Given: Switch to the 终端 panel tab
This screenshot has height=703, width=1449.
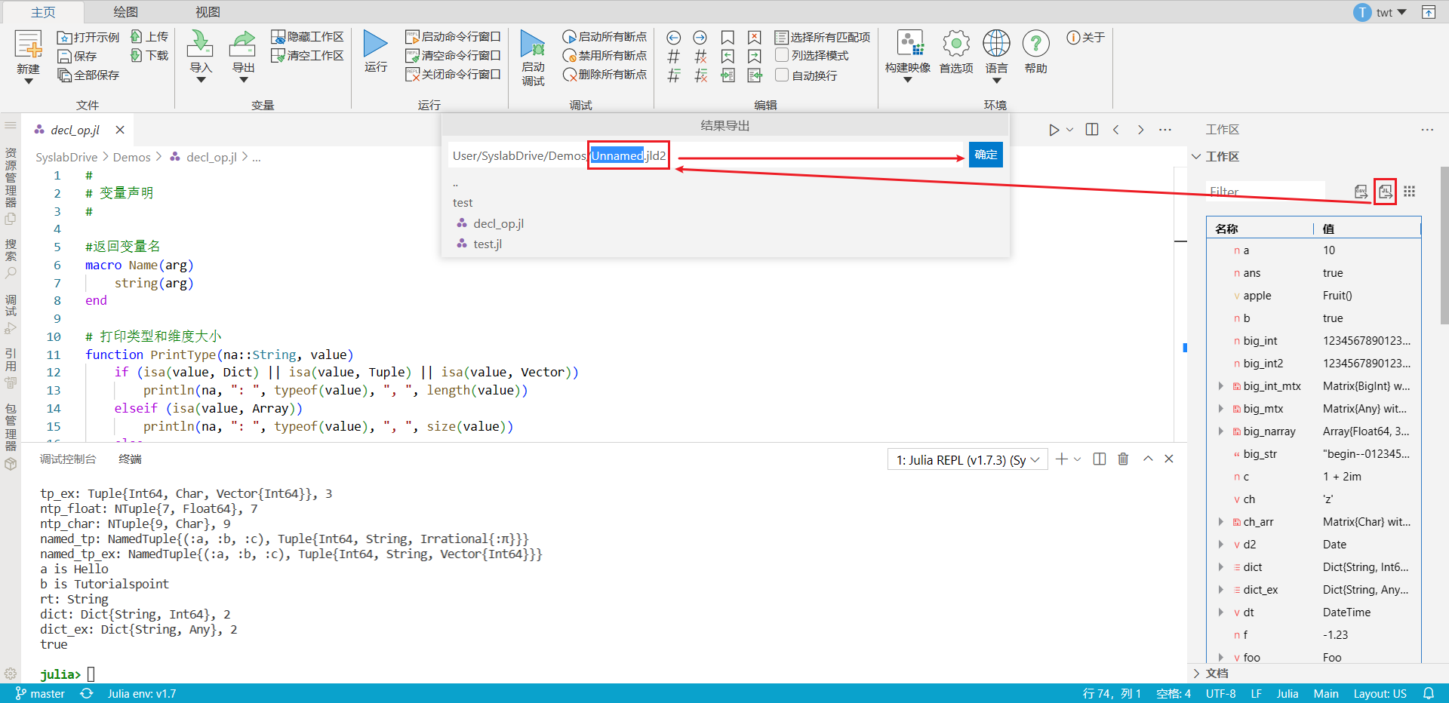Looking at the screenshot, I should [x=130, y=459].
